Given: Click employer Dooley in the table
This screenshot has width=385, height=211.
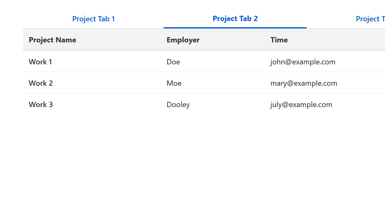Looking at the screenshot, I should [178, 105].
